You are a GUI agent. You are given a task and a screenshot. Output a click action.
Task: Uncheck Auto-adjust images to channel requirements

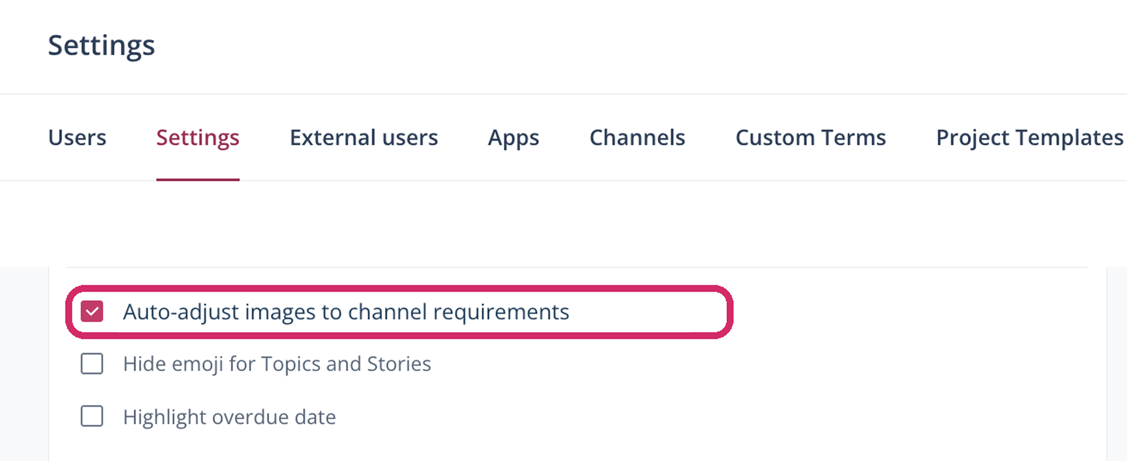point(92,312)
